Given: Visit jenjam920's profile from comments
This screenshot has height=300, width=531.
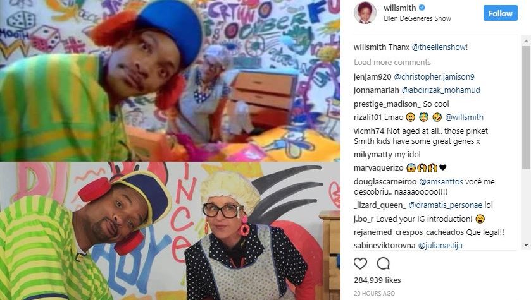Looking at the screenshot, I should point(372,76).
